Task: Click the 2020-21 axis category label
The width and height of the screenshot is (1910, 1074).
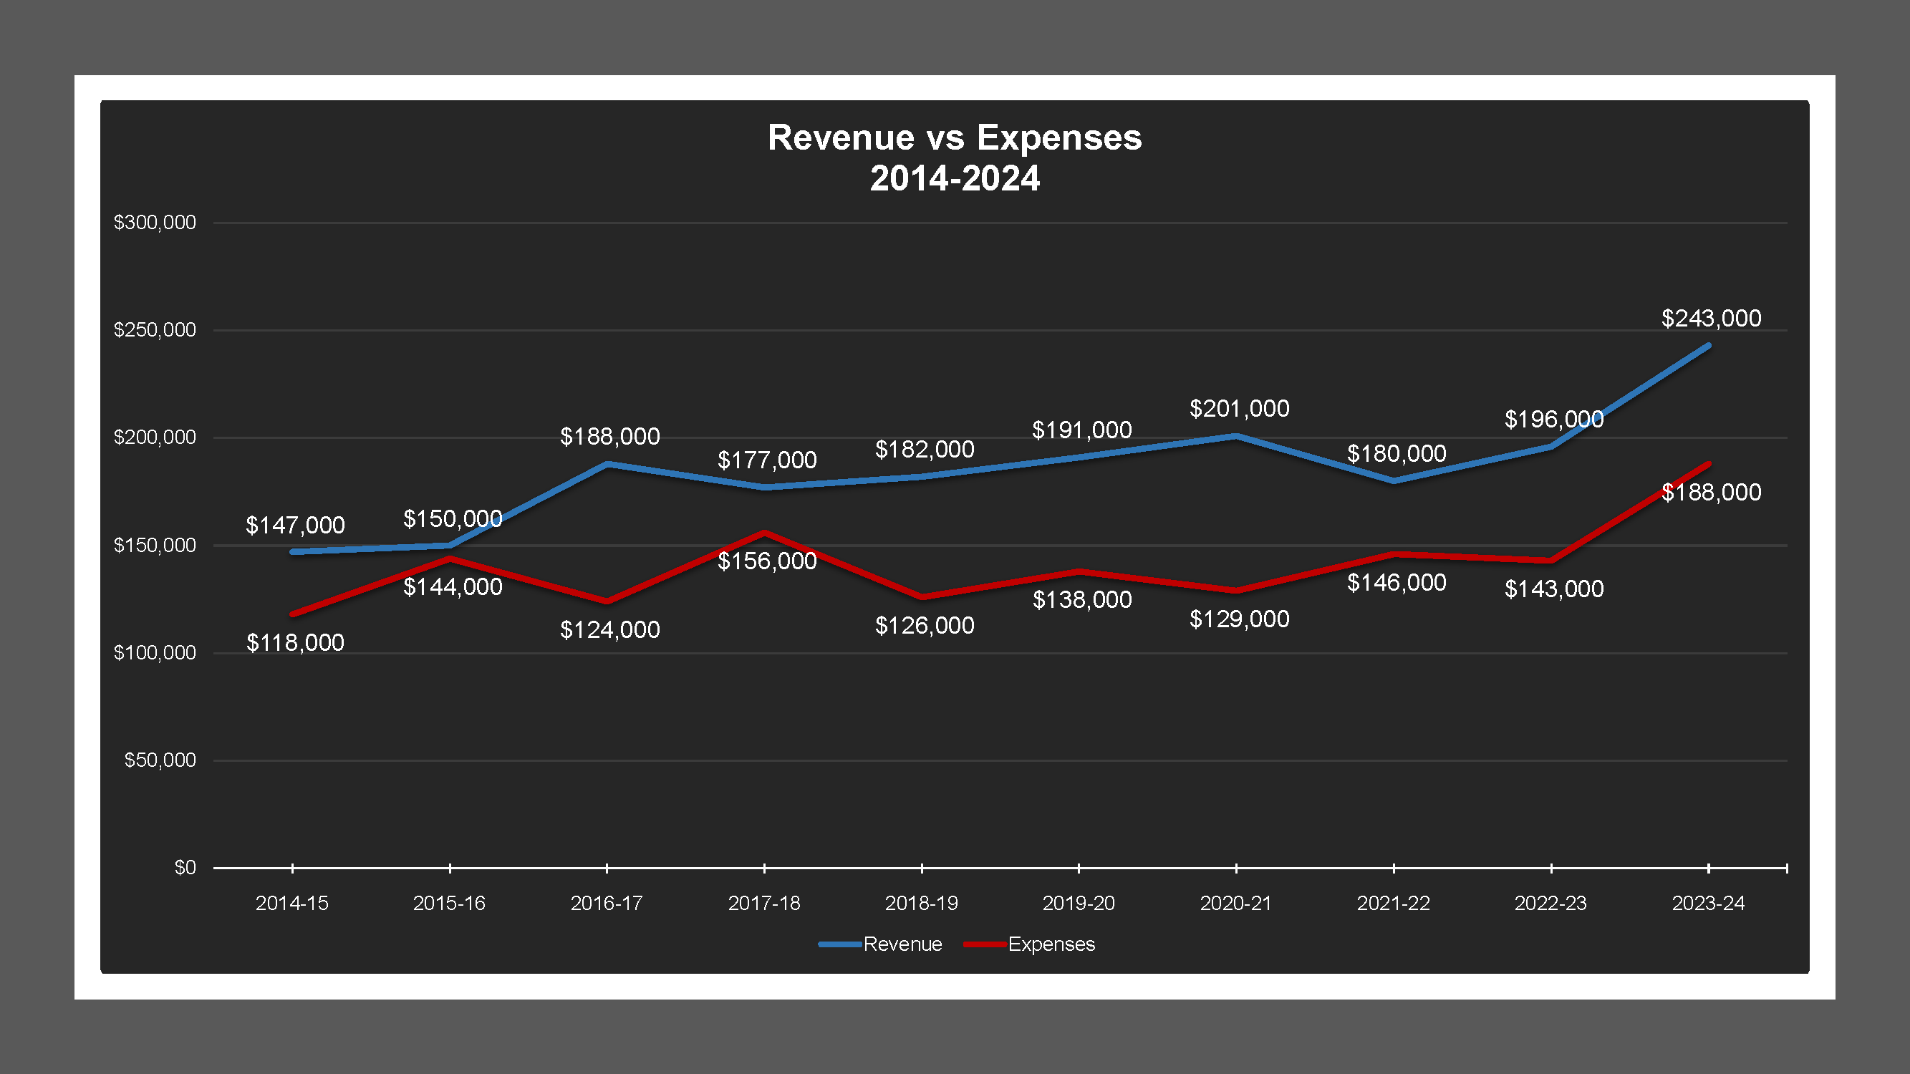Action: pyautogui.click(x=1235, y=903)
